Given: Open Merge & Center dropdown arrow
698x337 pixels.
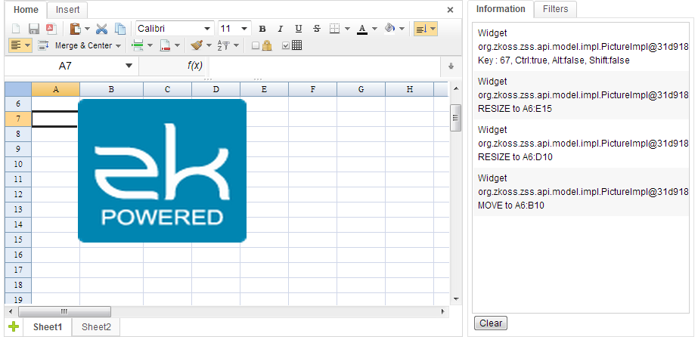Looking at the screenshot, I should point(118,45).
